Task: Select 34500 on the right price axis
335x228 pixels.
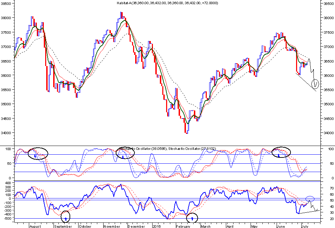Action: [329, 119]
